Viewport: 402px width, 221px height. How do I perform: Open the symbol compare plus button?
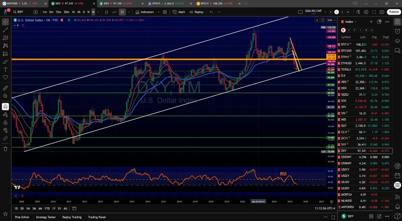pos(36,12)
